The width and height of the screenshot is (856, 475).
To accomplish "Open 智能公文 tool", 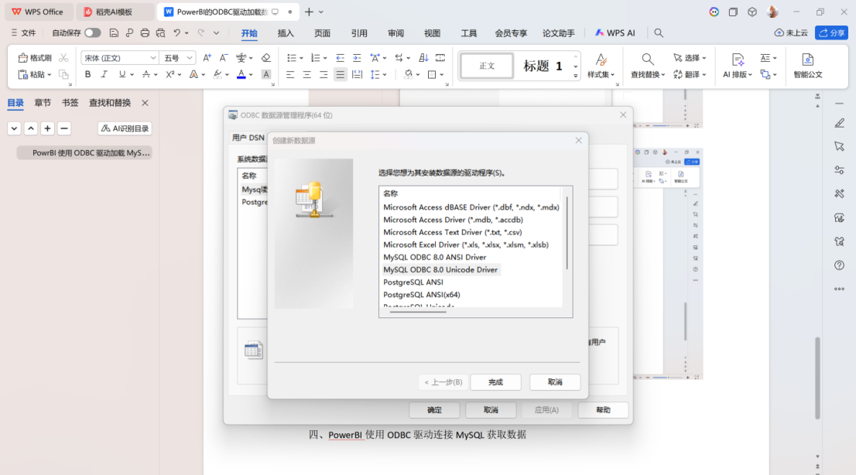I will click(807, 66).
